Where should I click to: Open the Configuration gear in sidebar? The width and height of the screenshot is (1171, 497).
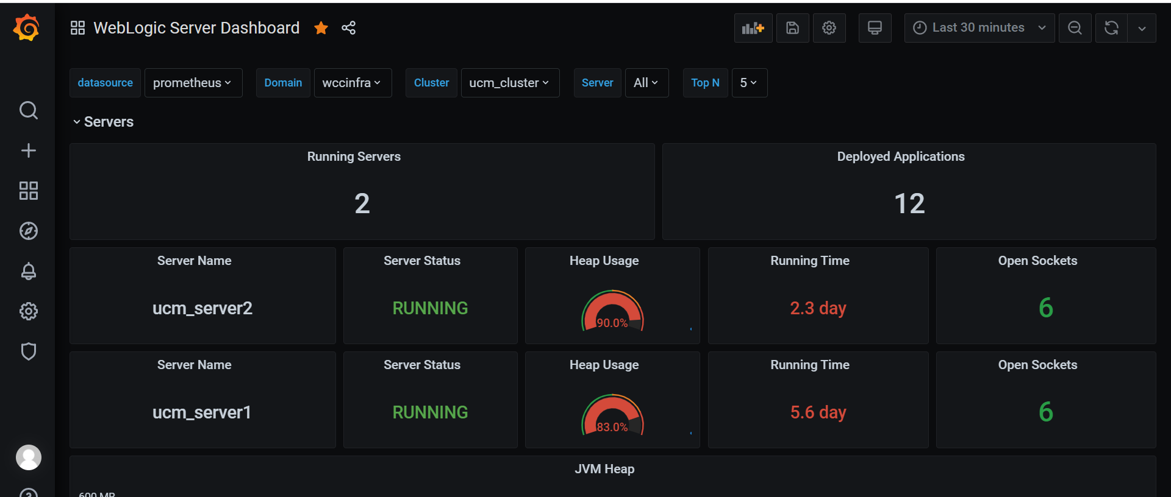click(x=28, y=311)
